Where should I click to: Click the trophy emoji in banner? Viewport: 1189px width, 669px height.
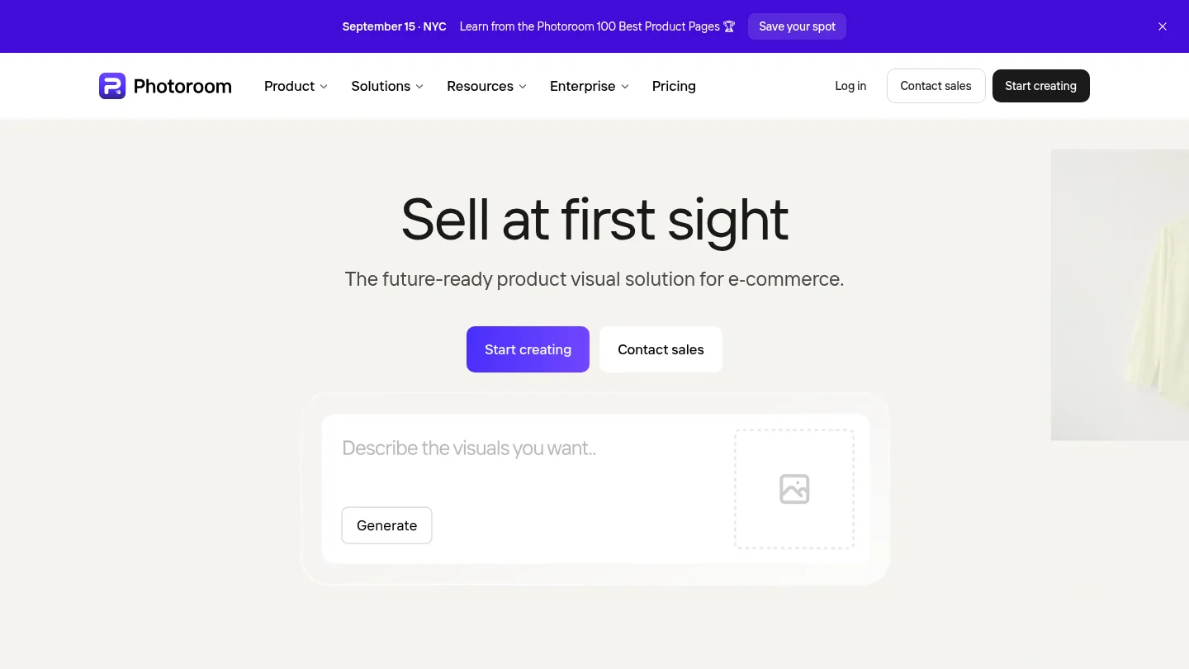729,26
